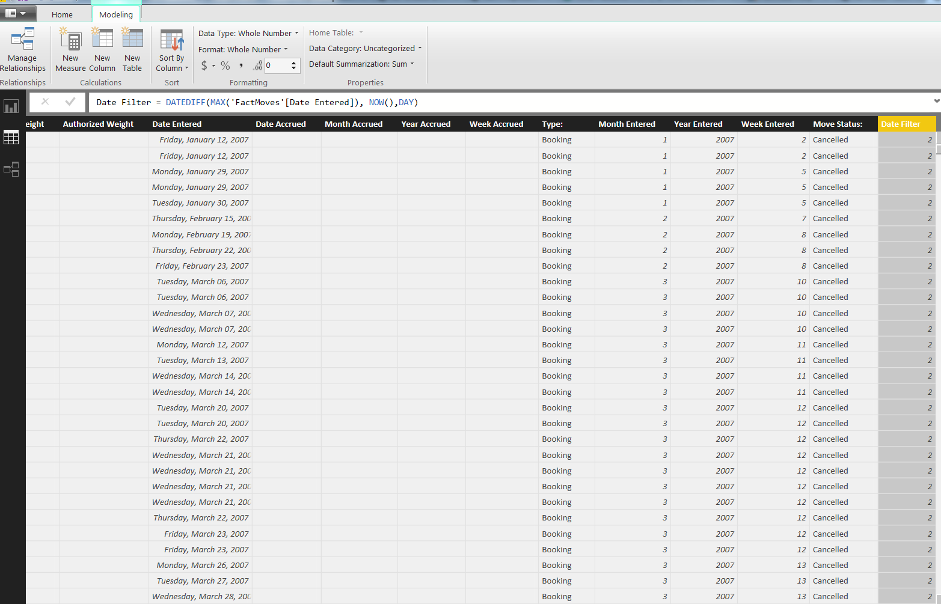Viewport: 941px width, 604px height.
Task: Open Default Summarization dropdown
Action: pos(361,64)
